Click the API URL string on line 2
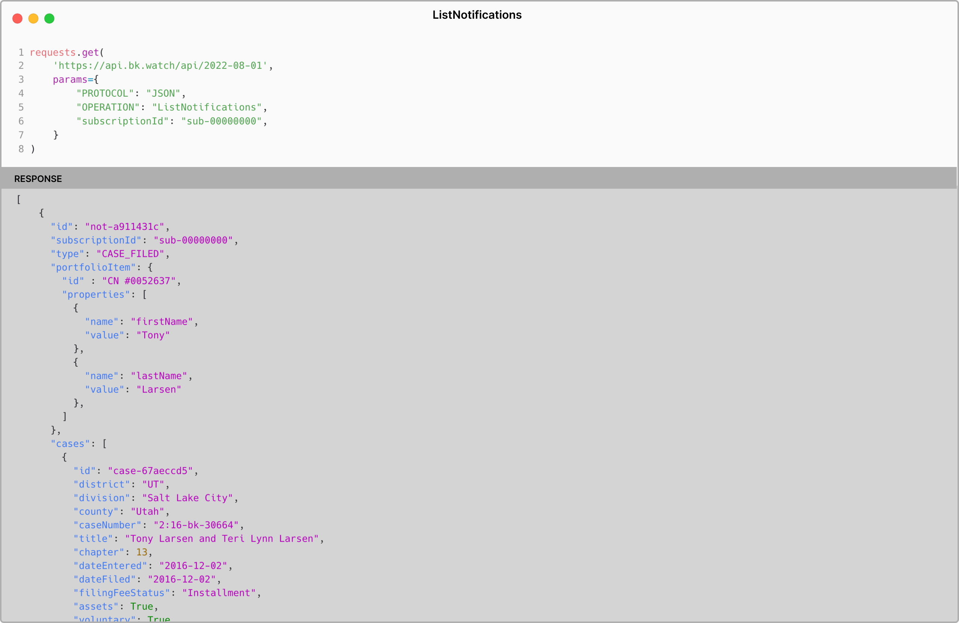 (160, 66)
